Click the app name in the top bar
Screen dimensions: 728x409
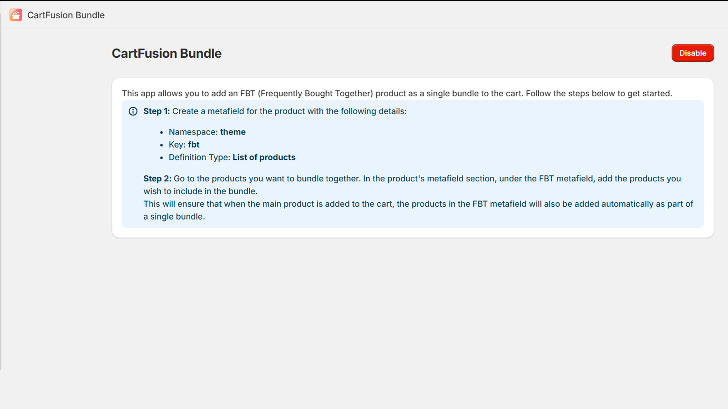[x=66, y=15]
